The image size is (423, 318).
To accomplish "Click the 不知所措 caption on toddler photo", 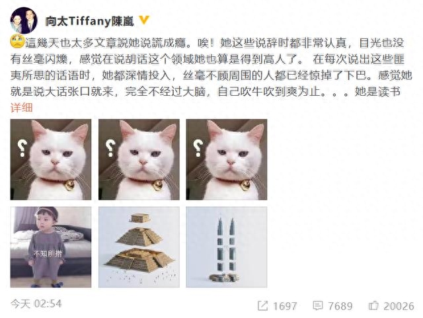I will pos(48,253).
